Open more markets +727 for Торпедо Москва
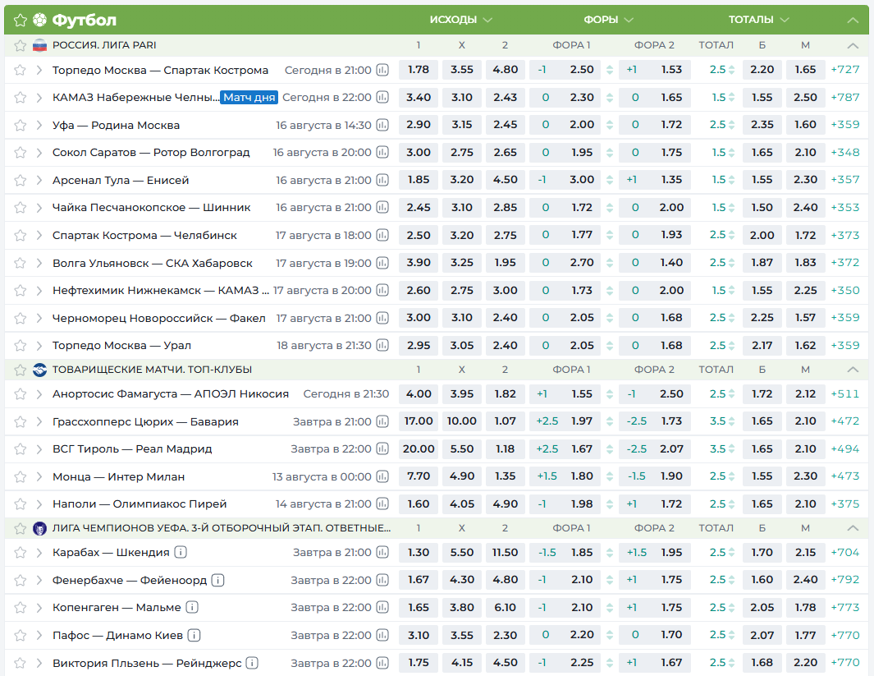 pyautogui.click(x=845, y=70)
